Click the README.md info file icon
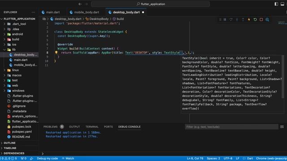This screenshot has width=287, height=161. (x=9, y=137)
